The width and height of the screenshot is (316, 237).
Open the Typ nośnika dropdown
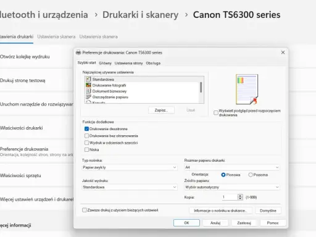130,167
